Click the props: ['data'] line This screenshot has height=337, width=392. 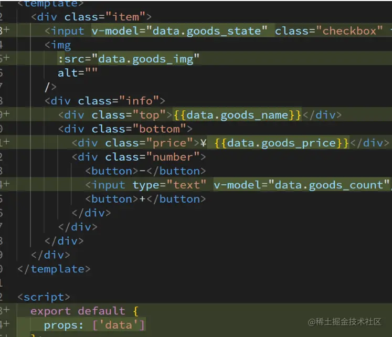(x=94, y=325)
